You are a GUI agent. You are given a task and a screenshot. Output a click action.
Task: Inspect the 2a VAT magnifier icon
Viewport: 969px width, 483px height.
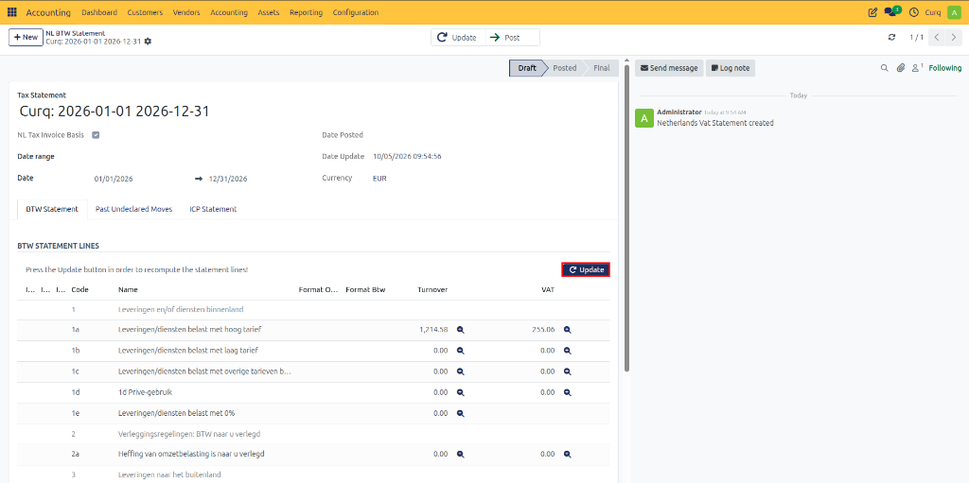(x=568, y=454)
